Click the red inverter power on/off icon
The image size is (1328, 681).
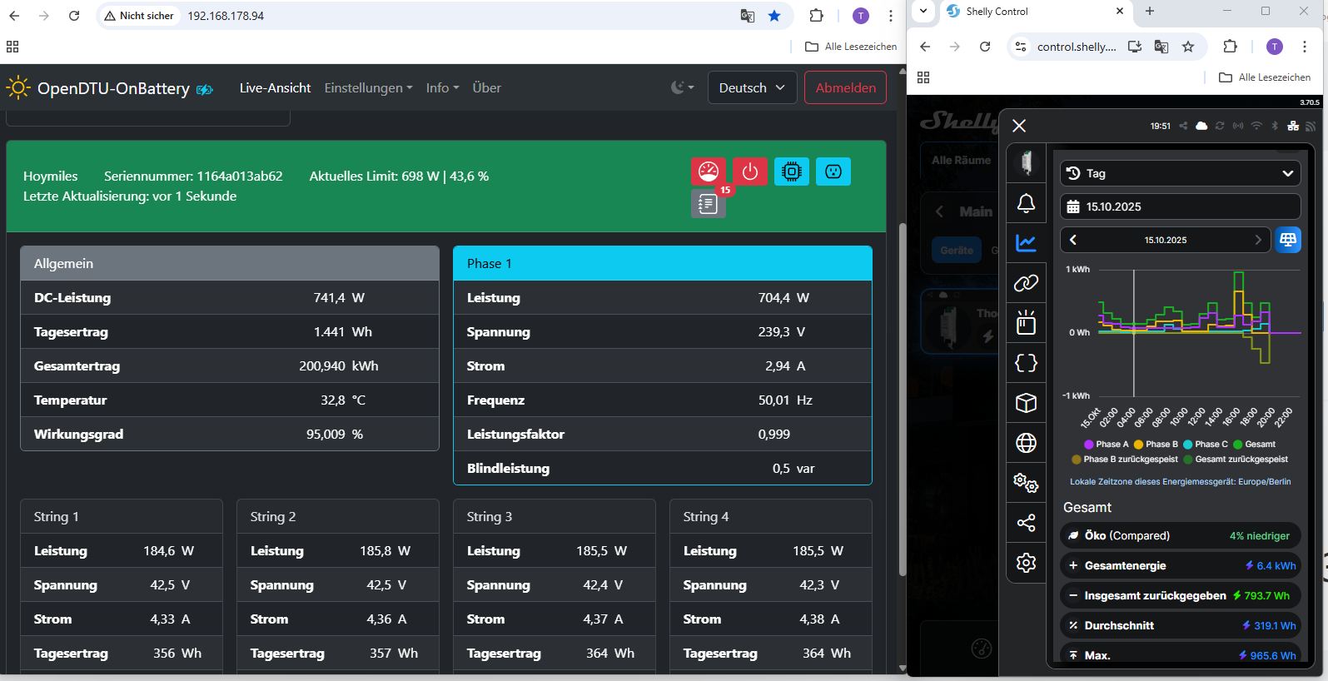pos(749,171)
